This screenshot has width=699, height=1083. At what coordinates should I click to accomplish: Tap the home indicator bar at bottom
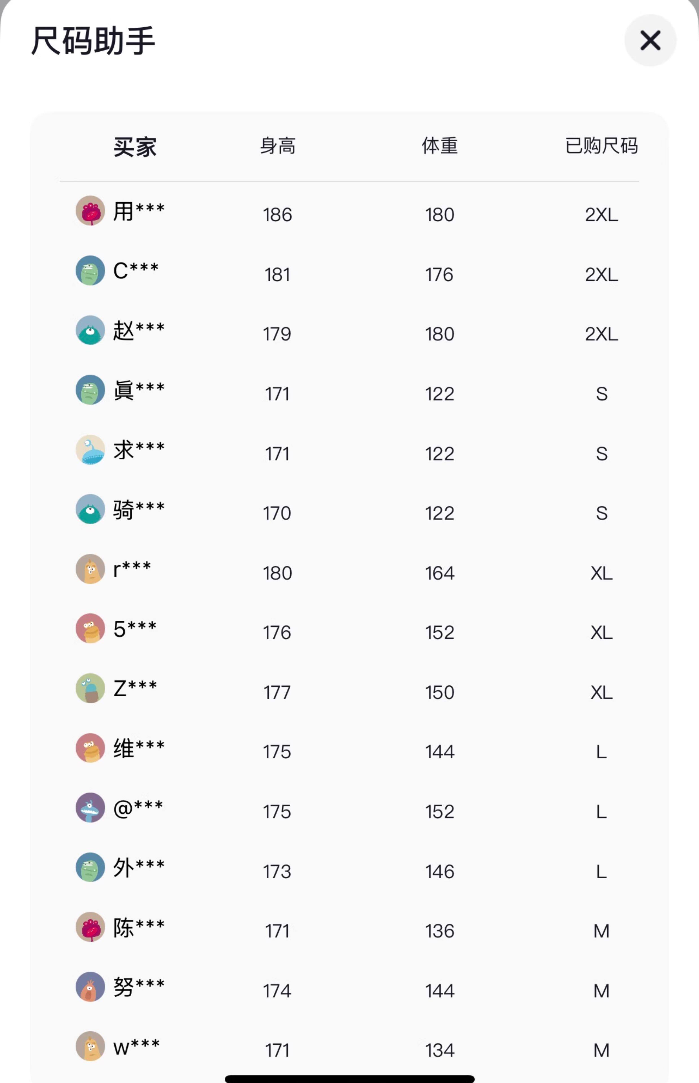(x=349, y=1078)
